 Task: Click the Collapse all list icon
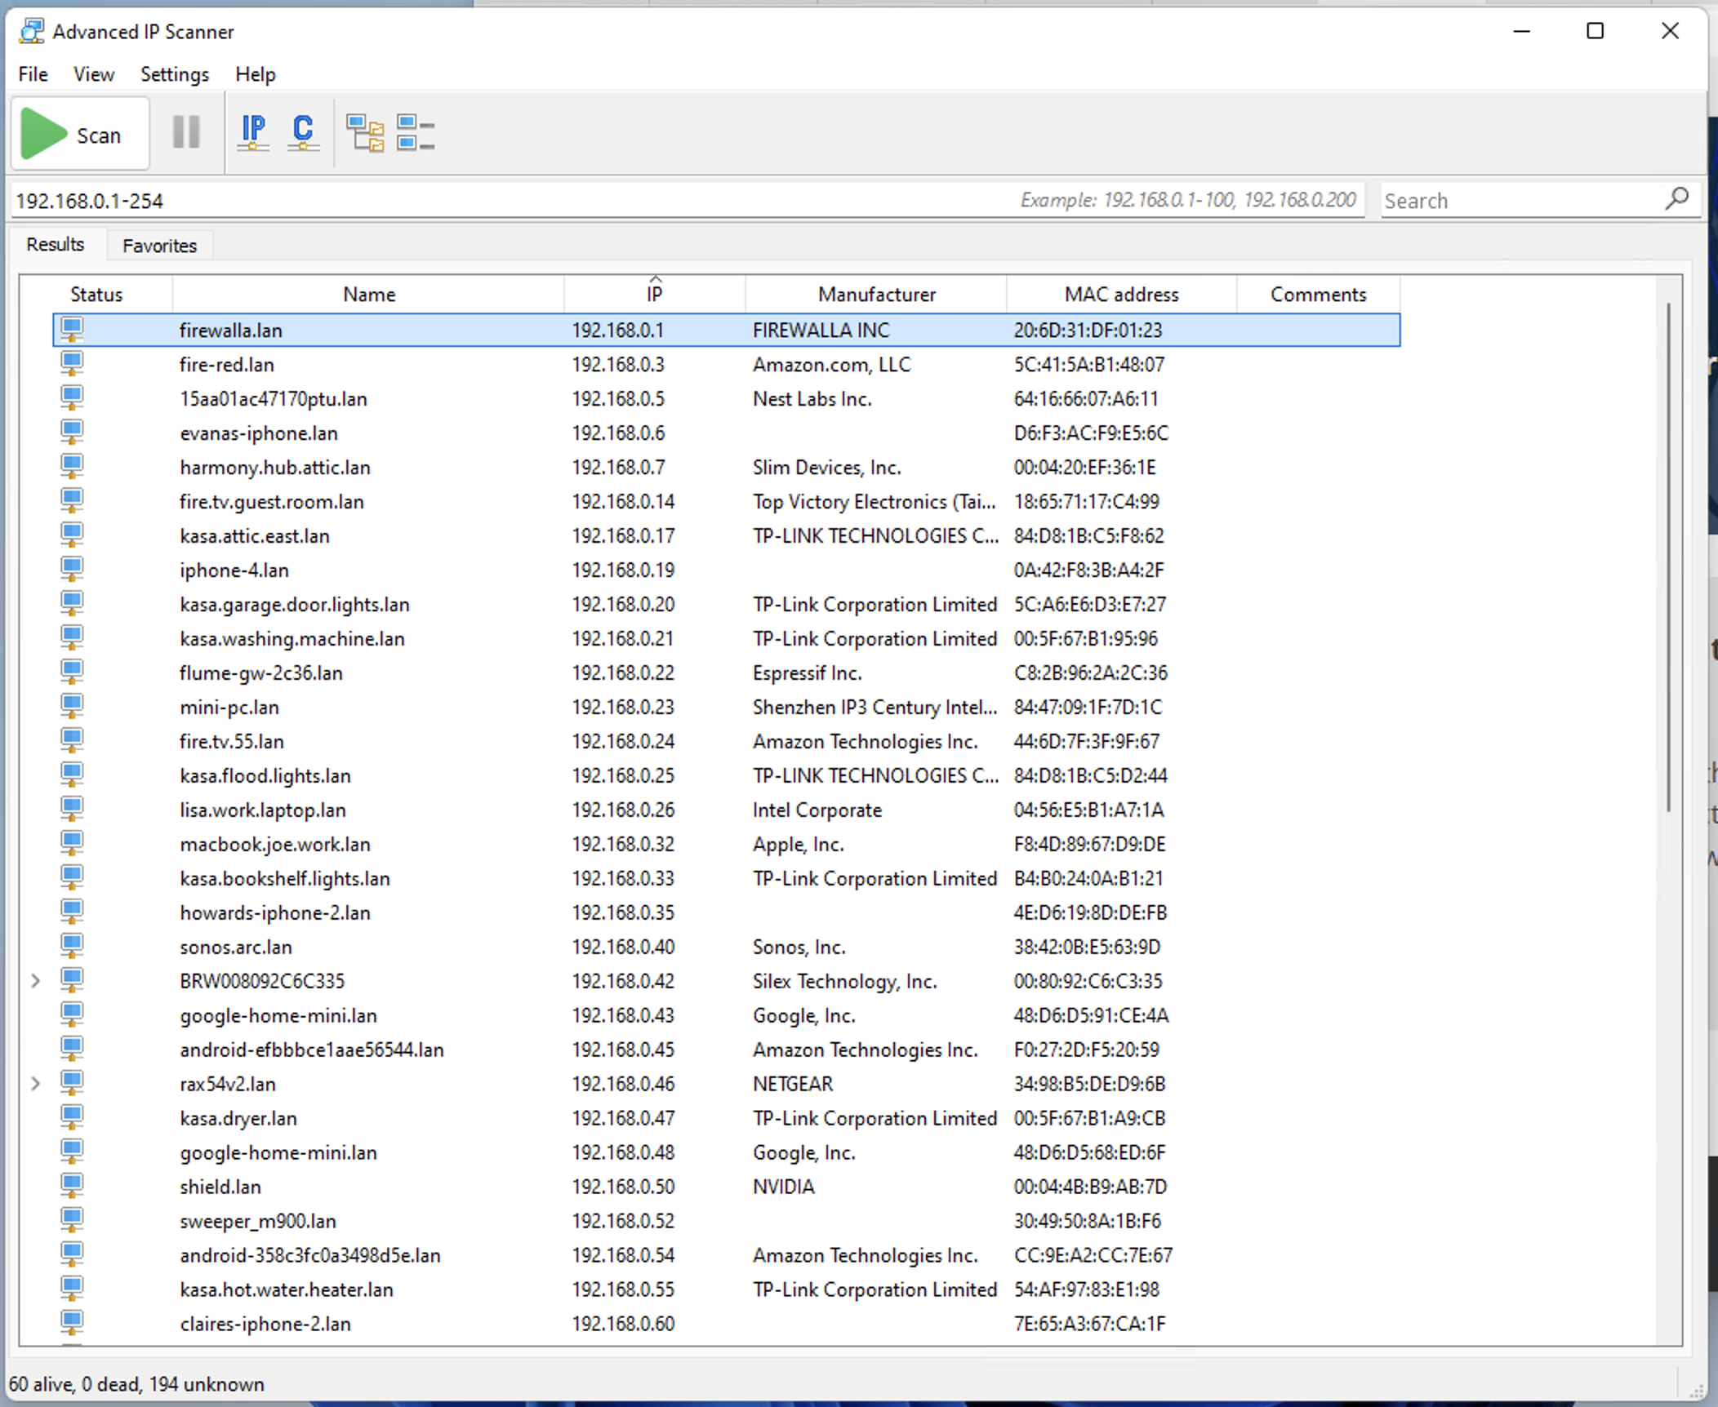415,133
